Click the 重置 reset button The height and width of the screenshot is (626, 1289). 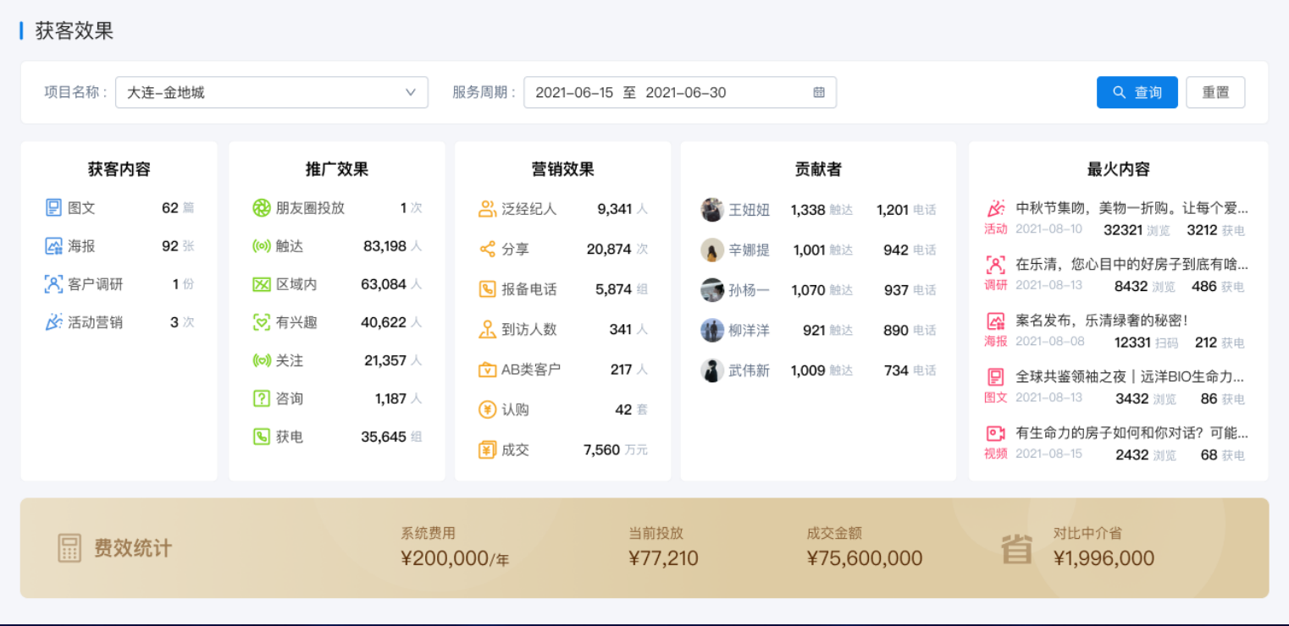tap(1215, 92)
